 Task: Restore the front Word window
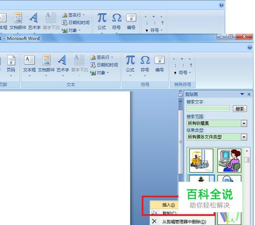[x=231, y=37]
